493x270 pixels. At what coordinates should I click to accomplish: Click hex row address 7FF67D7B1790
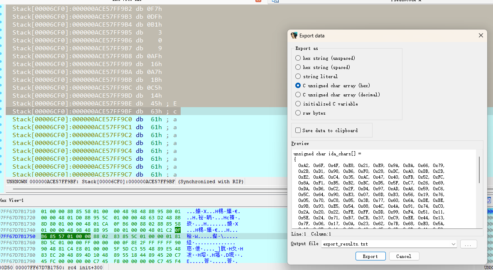click(x=17, y=261)
